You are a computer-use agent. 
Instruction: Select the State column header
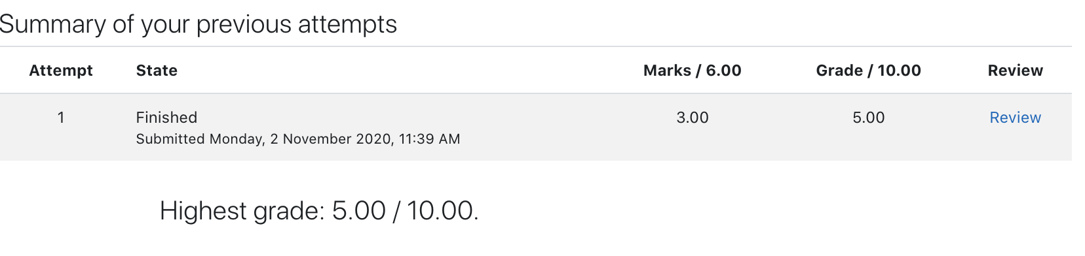point(157,71)
